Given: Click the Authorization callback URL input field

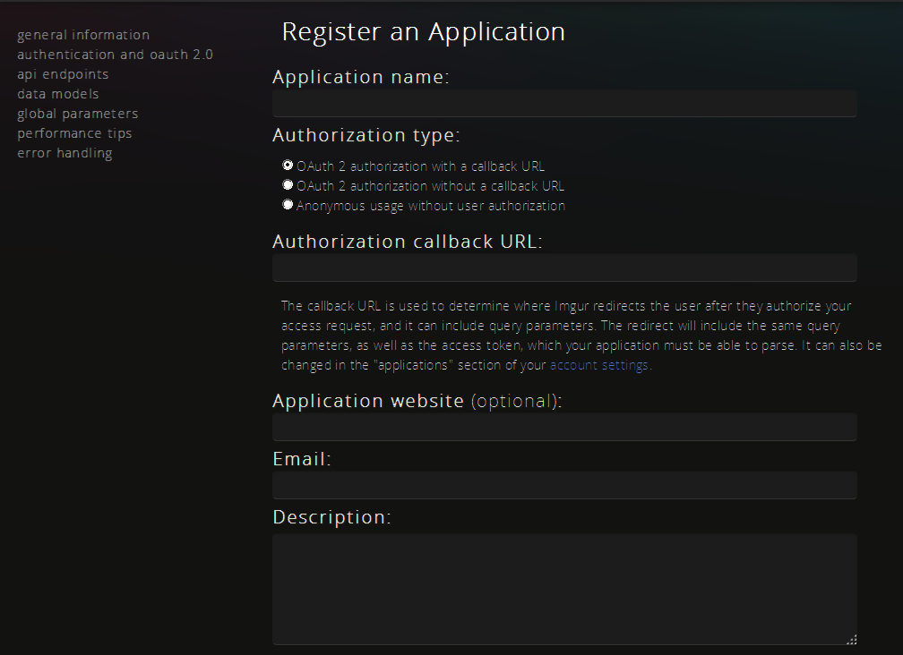Looking at the screenshot, I should point(564,268).
